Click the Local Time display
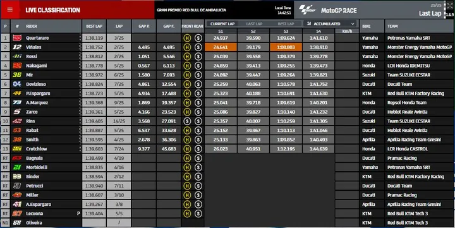 click(x=282, y=10)
